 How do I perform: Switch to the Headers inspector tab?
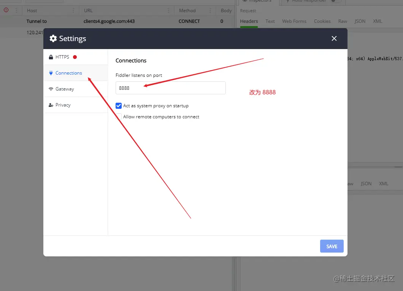click(x=249, y=21)
